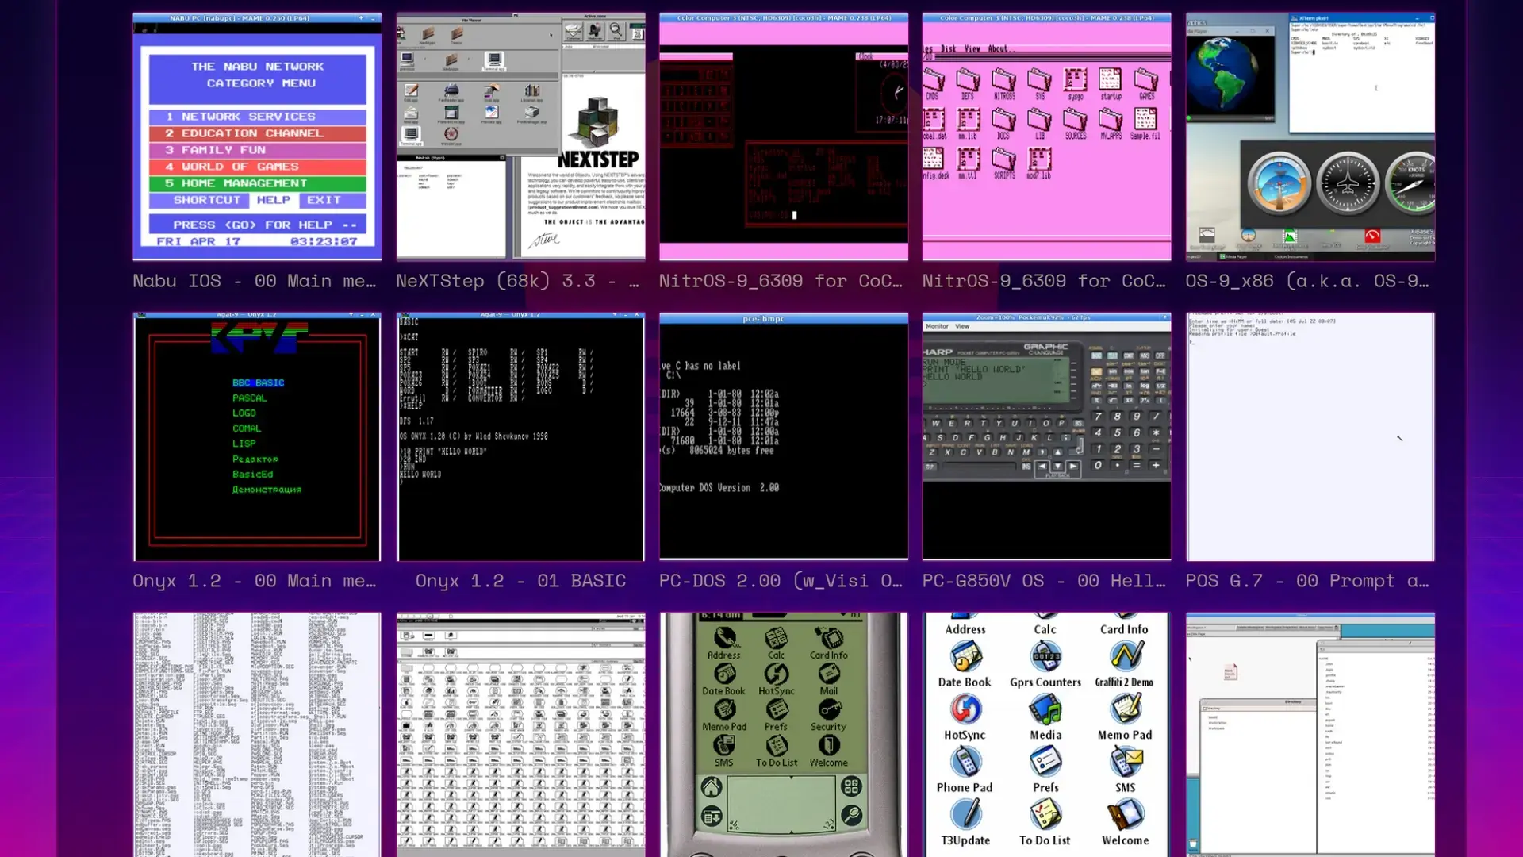Click the 'Onyx 1.2 - 00 Main me…' caption
1523x857 pixels.
(x=255, y=581)
